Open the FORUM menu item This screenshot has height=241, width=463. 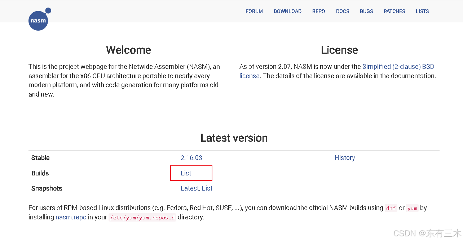click(254, 11)
